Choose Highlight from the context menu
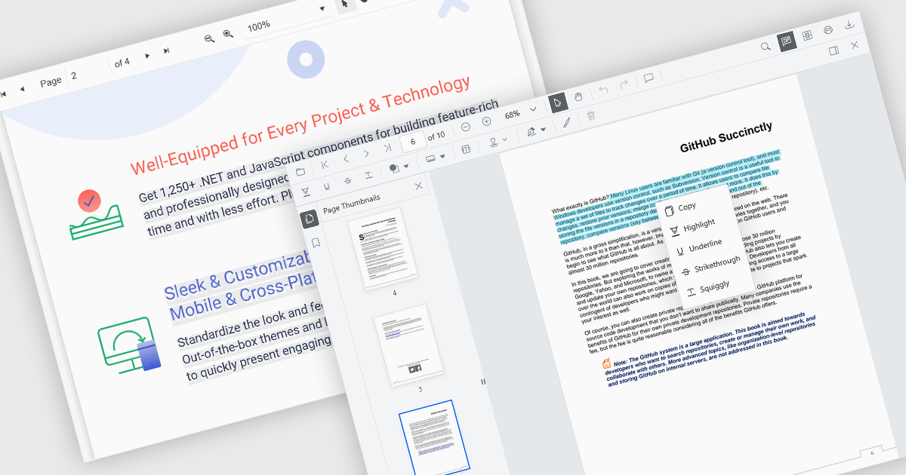The height and width of the screenshot is (475, 906). pos(698,225)
